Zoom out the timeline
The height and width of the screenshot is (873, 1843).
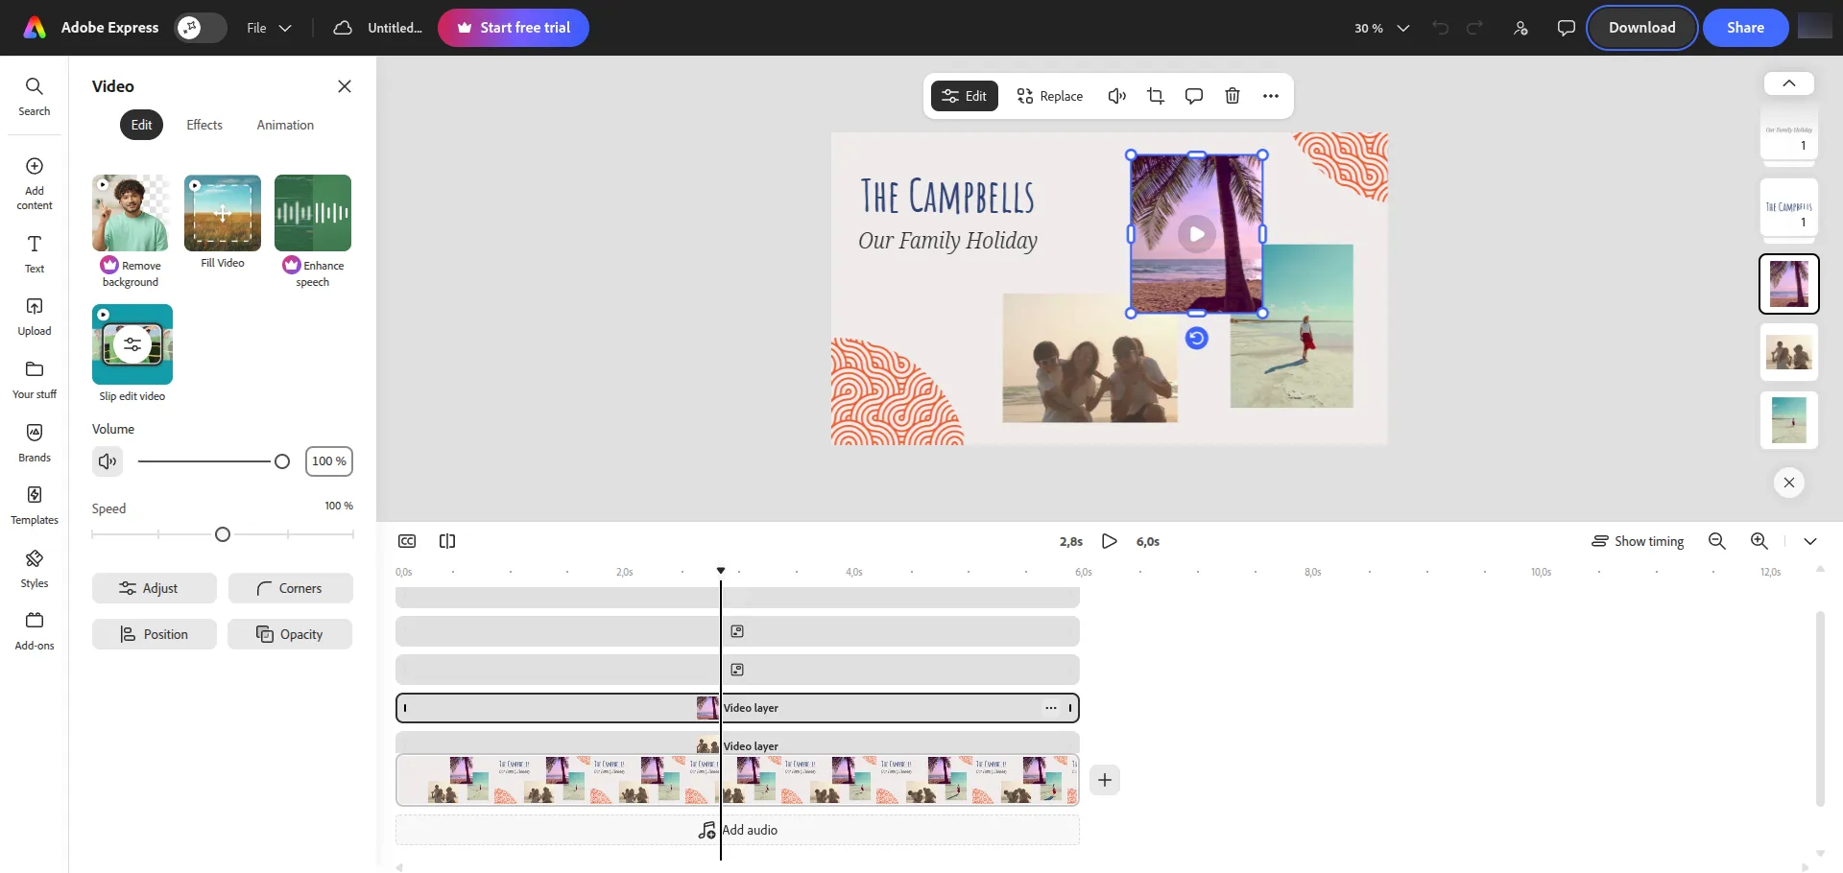[x=1717, y=541]
